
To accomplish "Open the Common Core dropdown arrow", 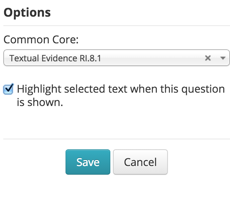I will [x=223, y=58].
